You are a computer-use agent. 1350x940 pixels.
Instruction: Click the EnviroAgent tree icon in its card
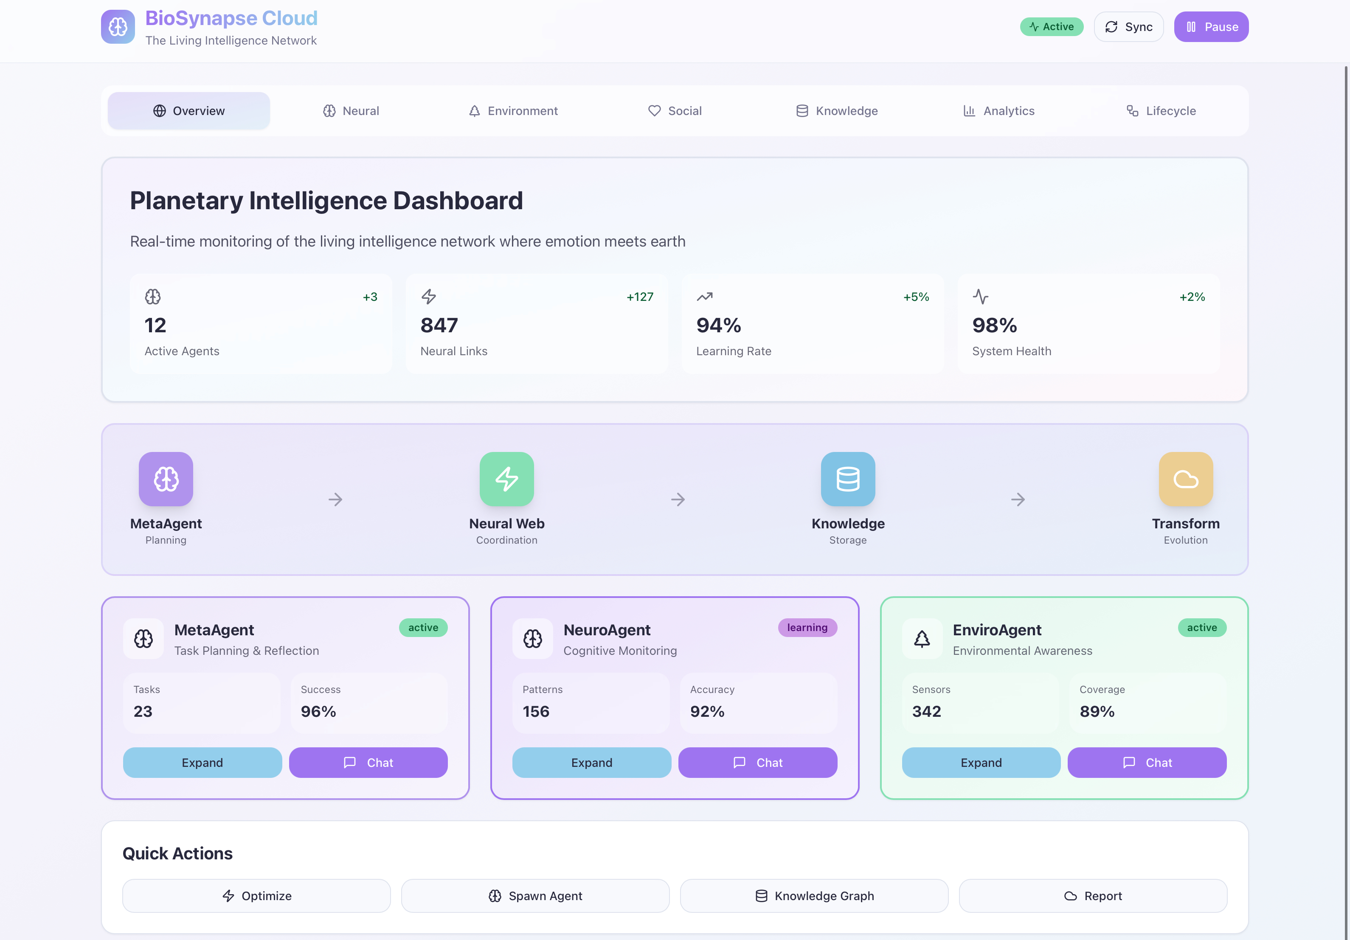pos(922,638)
